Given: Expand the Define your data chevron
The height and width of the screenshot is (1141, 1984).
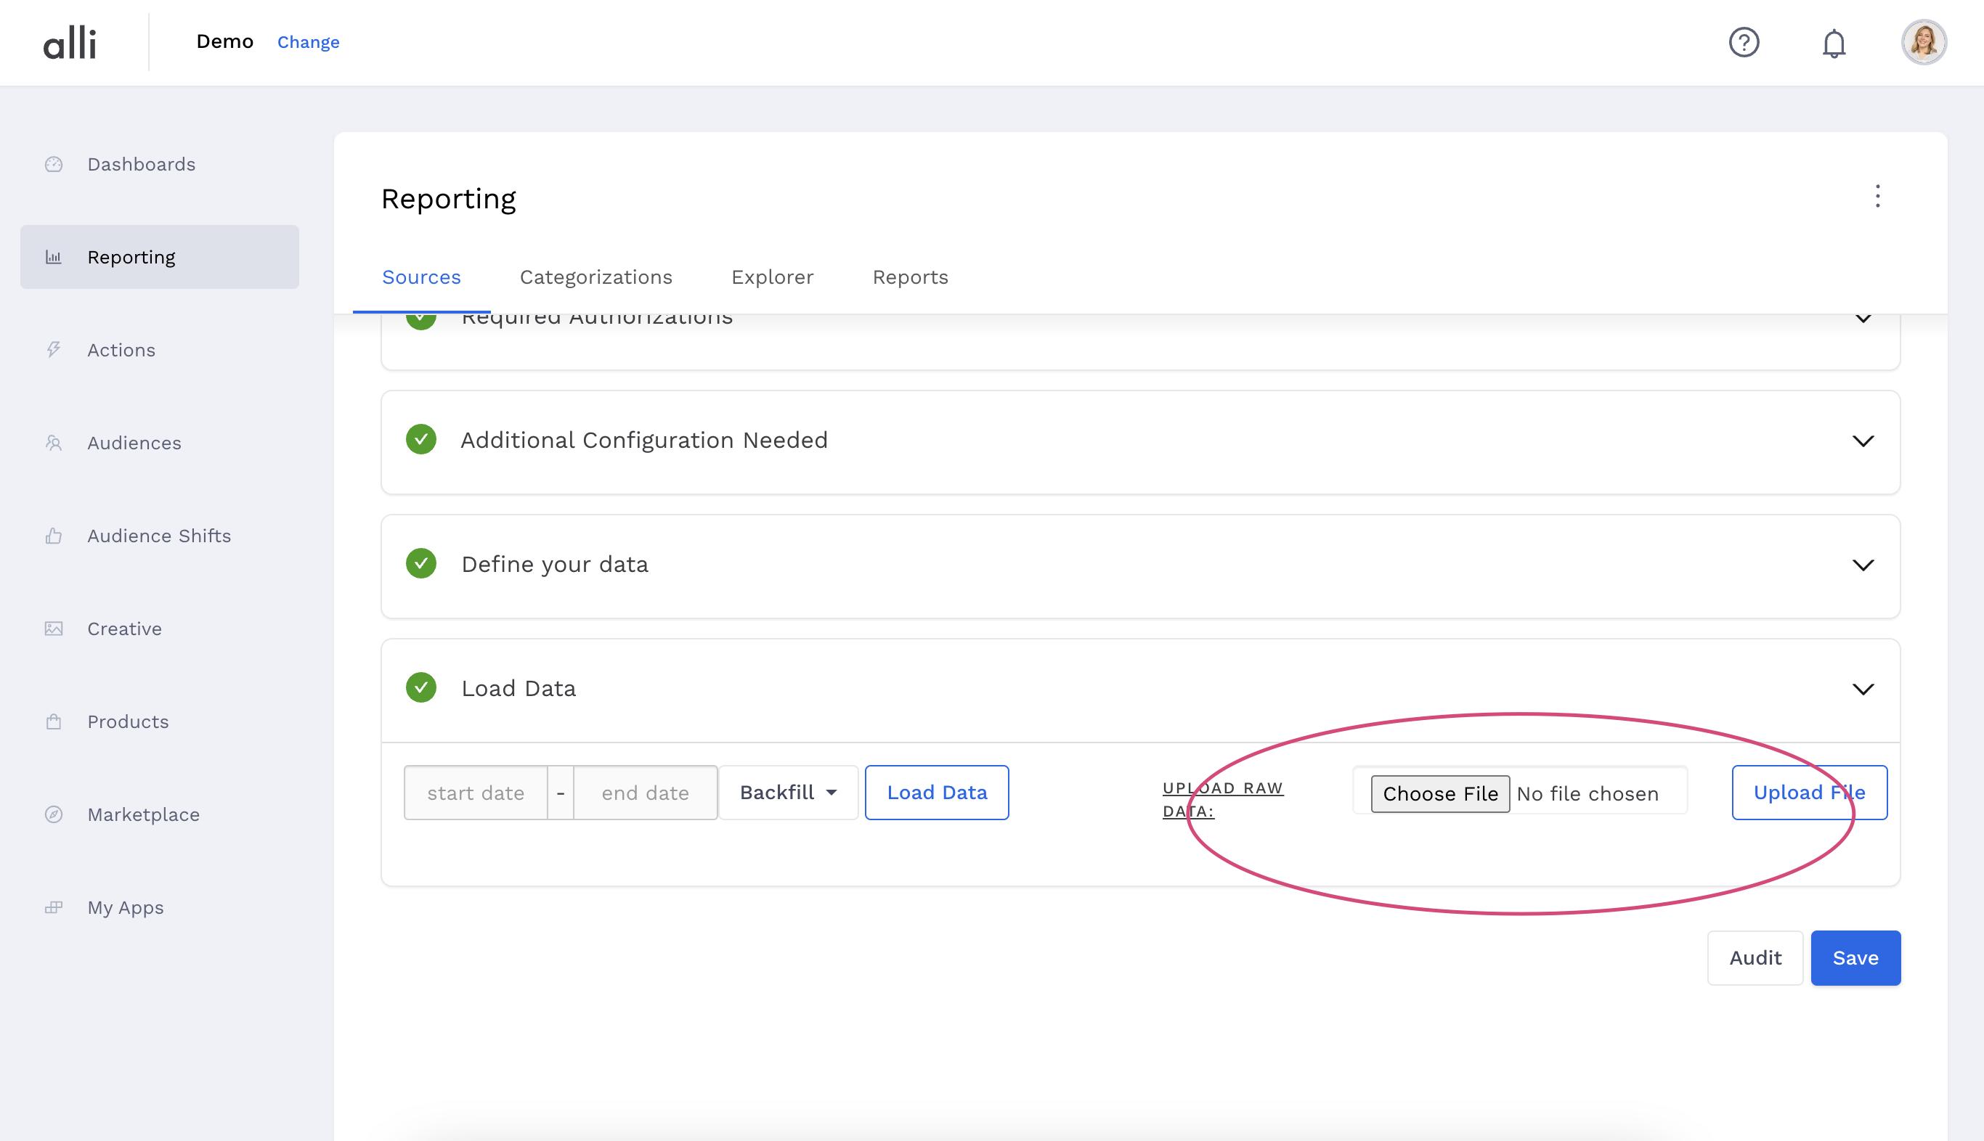Looking at the screenshot, I should (x=1863, y=564).
